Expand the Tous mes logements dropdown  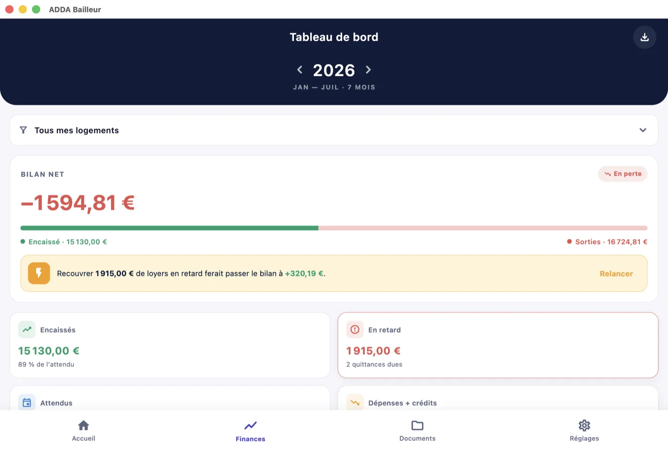(334, 130)
